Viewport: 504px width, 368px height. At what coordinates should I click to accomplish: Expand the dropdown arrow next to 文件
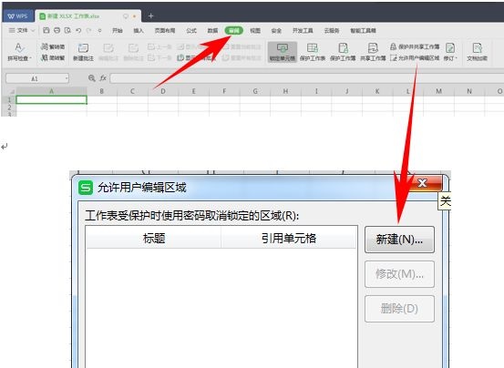[x=33, y=30]
